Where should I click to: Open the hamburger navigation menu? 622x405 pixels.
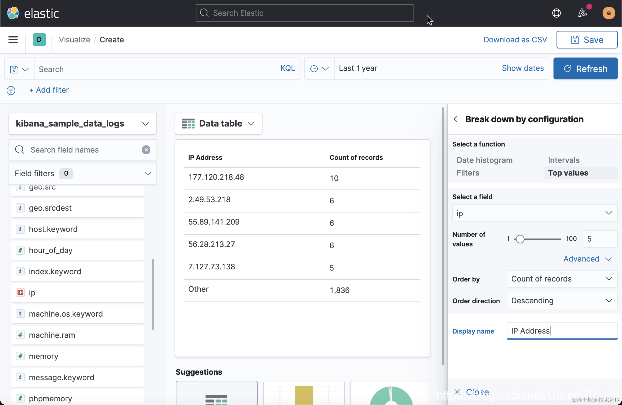13,40
